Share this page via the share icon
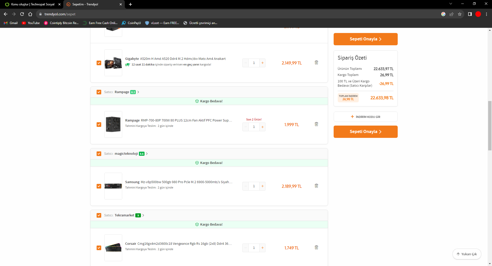The width and height of the screenshot is (492, 266). [452, 14]
